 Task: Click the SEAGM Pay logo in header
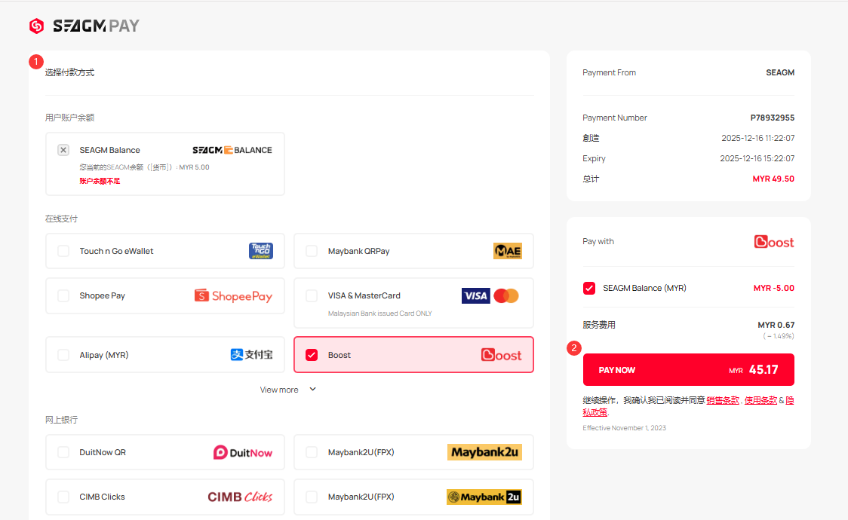84,26
